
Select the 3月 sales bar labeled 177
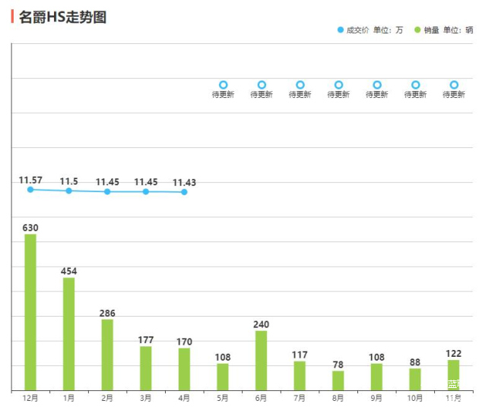pos(146,368)
